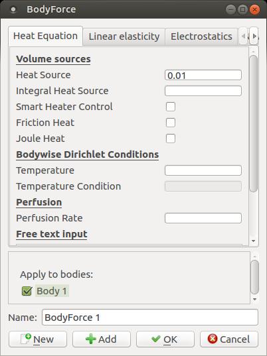Toggle the Friction Heat checkbox
The height and width of the screenshot is (356, 267).
click(171, 123)
